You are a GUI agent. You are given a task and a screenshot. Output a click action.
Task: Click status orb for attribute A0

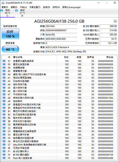(x=4, y=75)
